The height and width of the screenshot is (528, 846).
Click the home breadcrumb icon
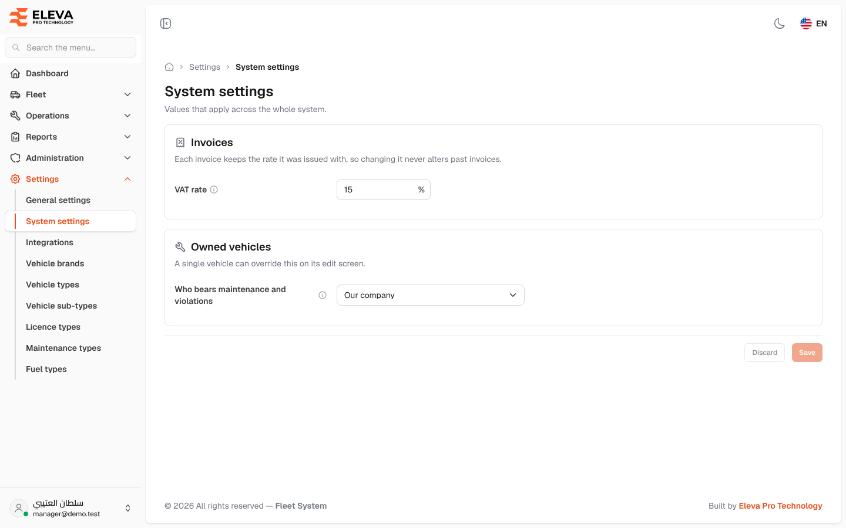pyautogui.click(x=169, y=67)
